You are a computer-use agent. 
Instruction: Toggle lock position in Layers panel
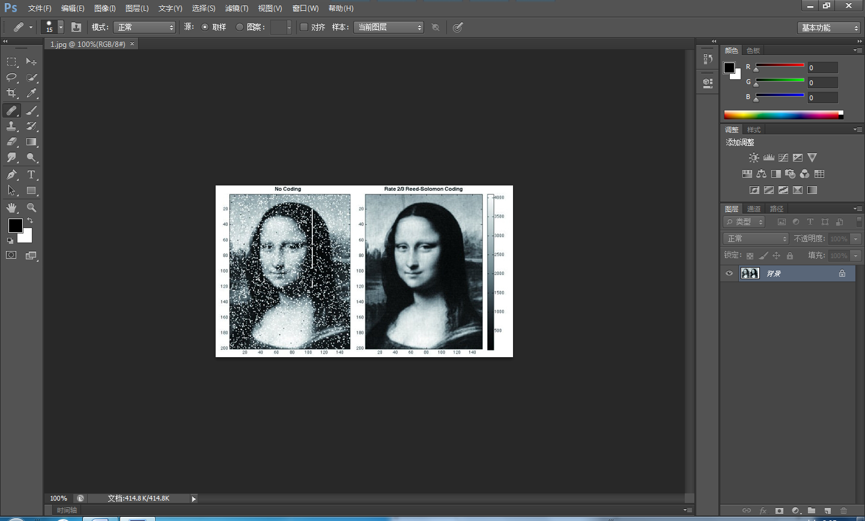tap(776, 256)
